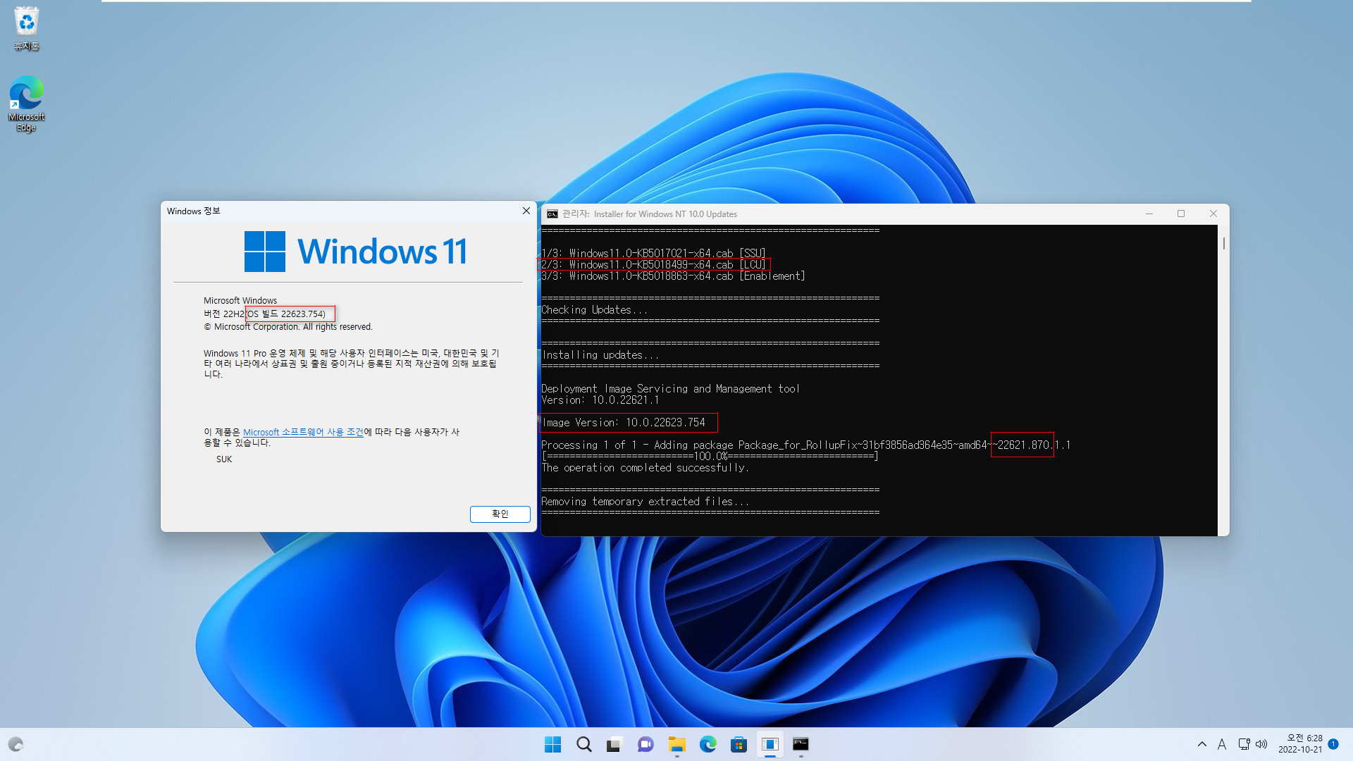1353x761 pixels.
Task: Click the 확인 button in Windows 정보
Action: [500, 514]
